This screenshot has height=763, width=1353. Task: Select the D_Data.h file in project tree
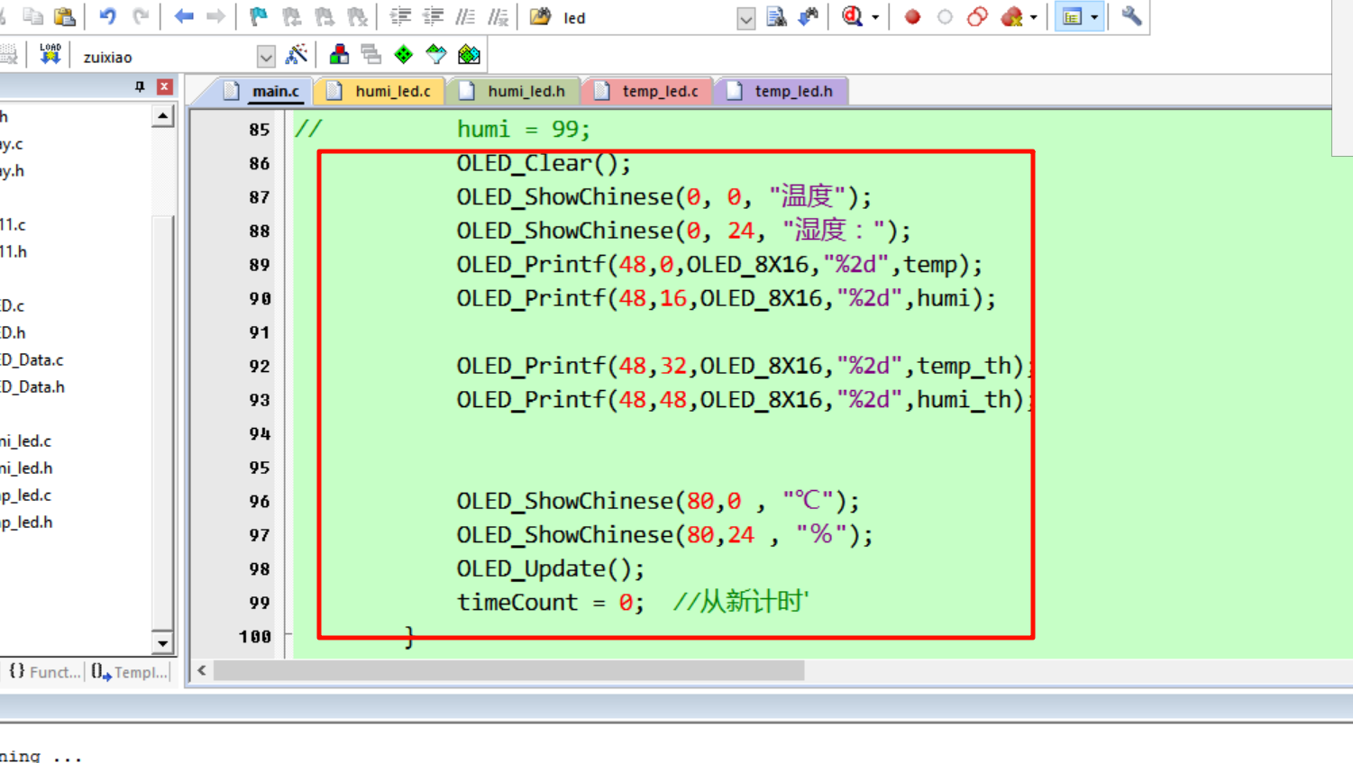pyautogui.click(x=32, y=386)
